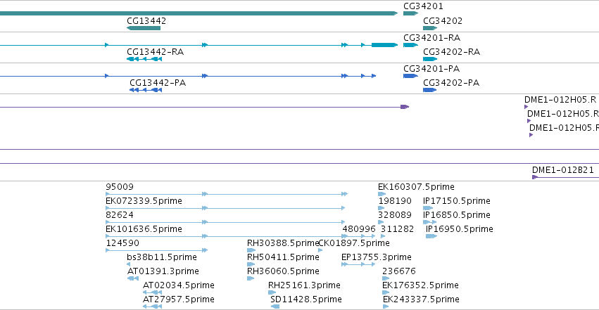
Task: Click the CG34201-RA transcript label
Action: coord(431,38)
